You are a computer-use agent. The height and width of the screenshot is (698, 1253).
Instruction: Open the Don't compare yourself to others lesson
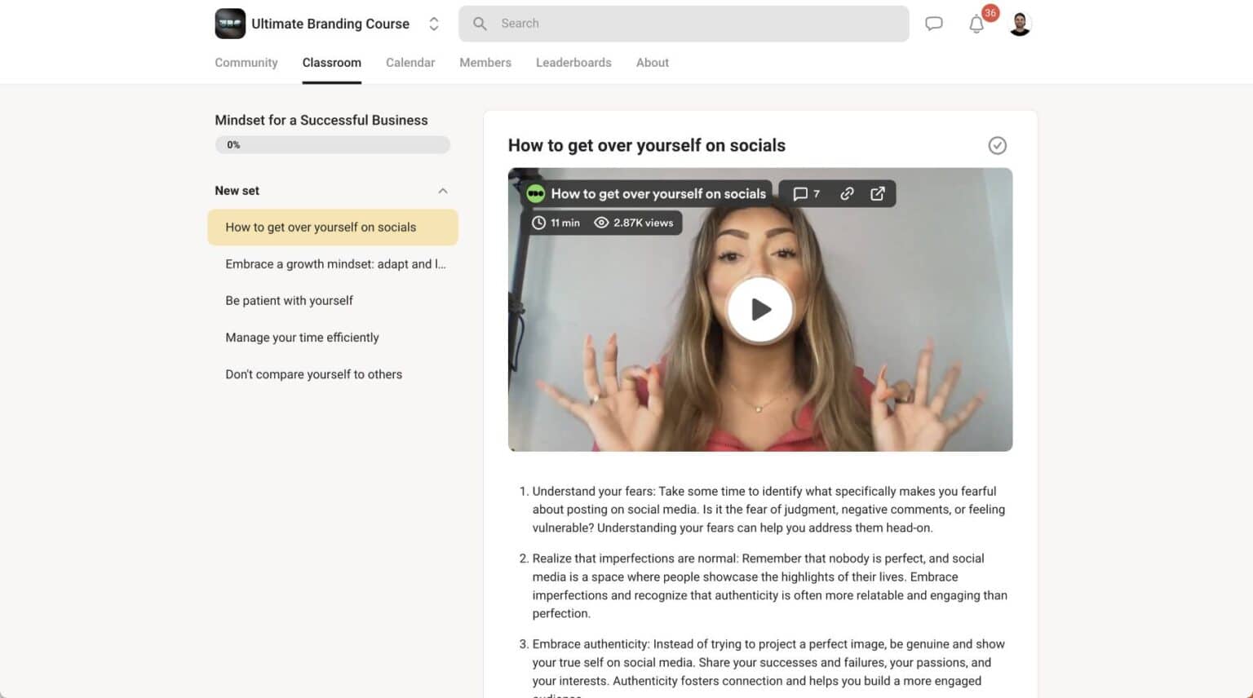(x=313, y=374)
